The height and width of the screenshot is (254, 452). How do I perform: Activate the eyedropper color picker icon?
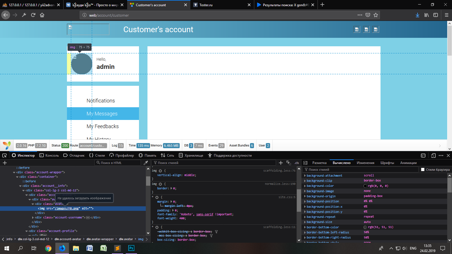coord(146,163)
